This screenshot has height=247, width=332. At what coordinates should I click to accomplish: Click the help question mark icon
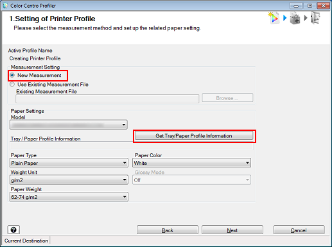pos(13,230)
